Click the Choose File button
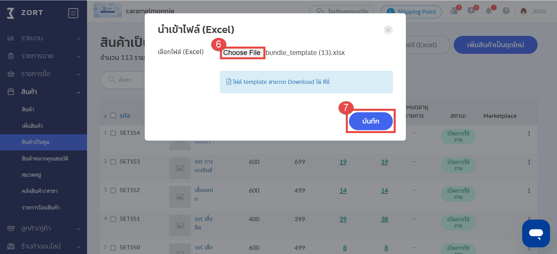The image size is (557, 254). click(x=242, y=53)
